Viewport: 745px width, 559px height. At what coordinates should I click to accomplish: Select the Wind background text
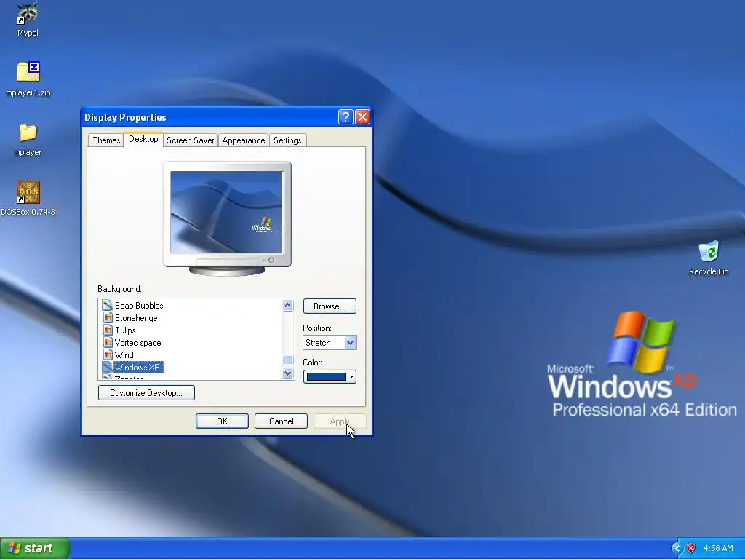(124, 354)
